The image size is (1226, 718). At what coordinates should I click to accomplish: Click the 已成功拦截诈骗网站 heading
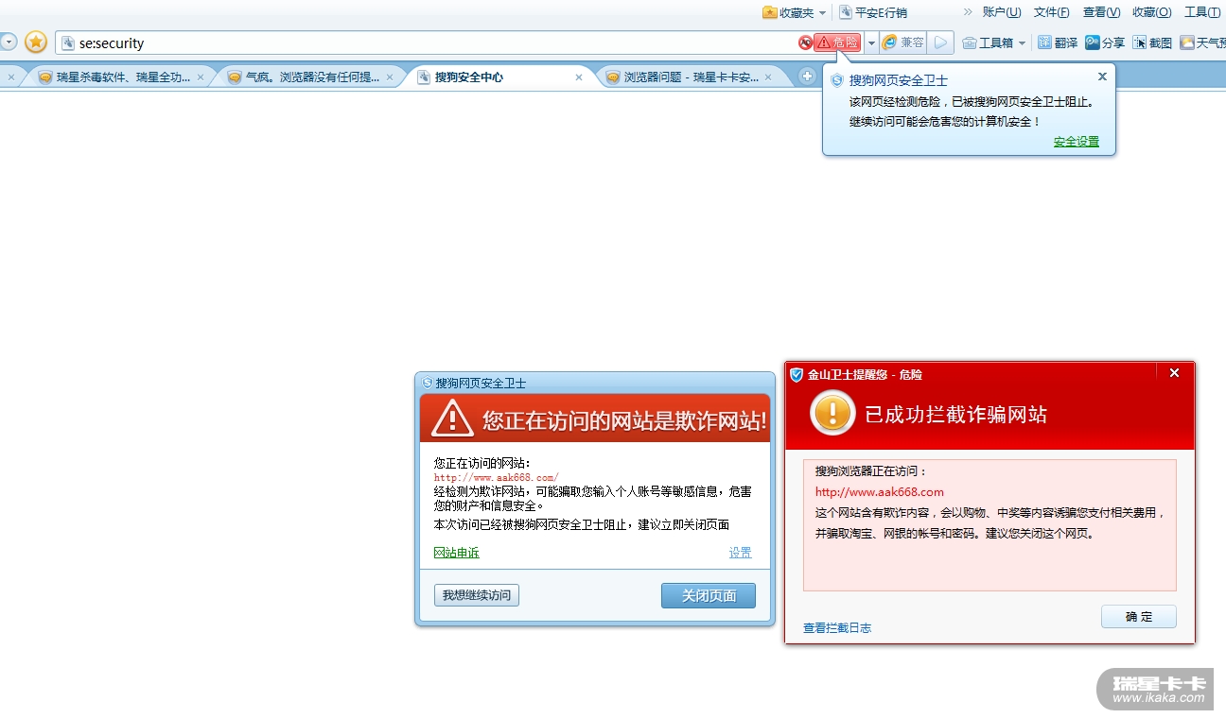(956, 414)
